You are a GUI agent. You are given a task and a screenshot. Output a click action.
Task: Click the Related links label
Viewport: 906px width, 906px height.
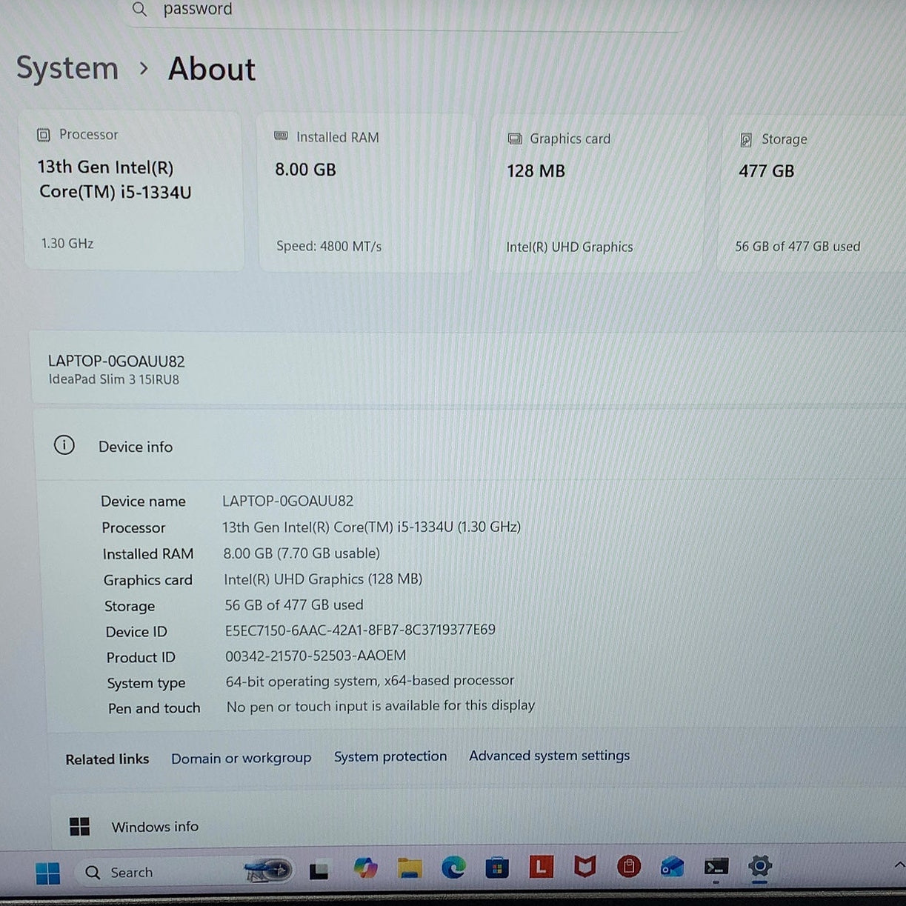107,759
